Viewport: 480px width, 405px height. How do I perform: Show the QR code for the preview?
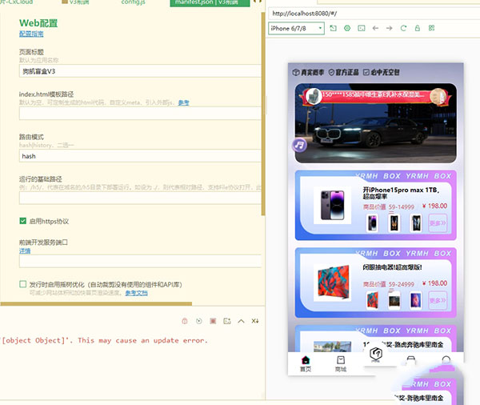point(432,28)
